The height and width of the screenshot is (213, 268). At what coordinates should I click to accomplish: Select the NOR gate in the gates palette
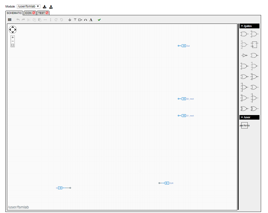(244, 77)
